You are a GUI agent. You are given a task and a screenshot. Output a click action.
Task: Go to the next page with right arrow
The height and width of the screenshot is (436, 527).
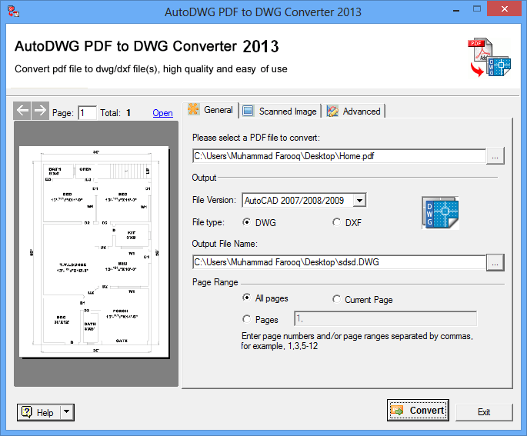click(x=40, y=111)
